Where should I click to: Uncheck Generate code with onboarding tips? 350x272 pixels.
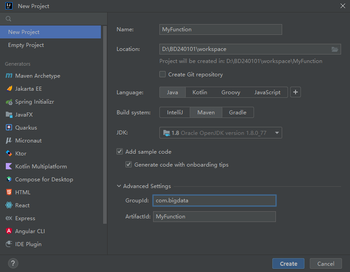point(129,164)
